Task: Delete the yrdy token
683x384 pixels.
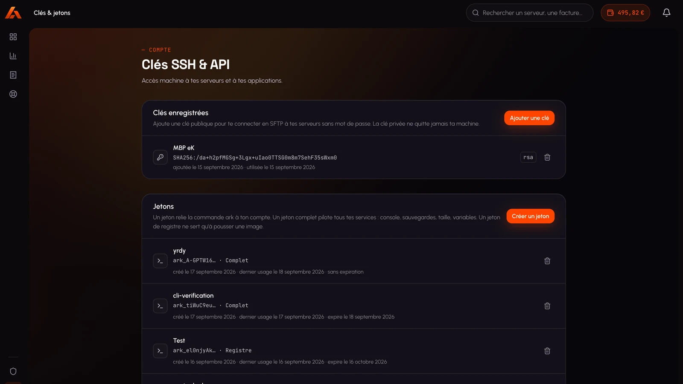Action: [547, 261]
